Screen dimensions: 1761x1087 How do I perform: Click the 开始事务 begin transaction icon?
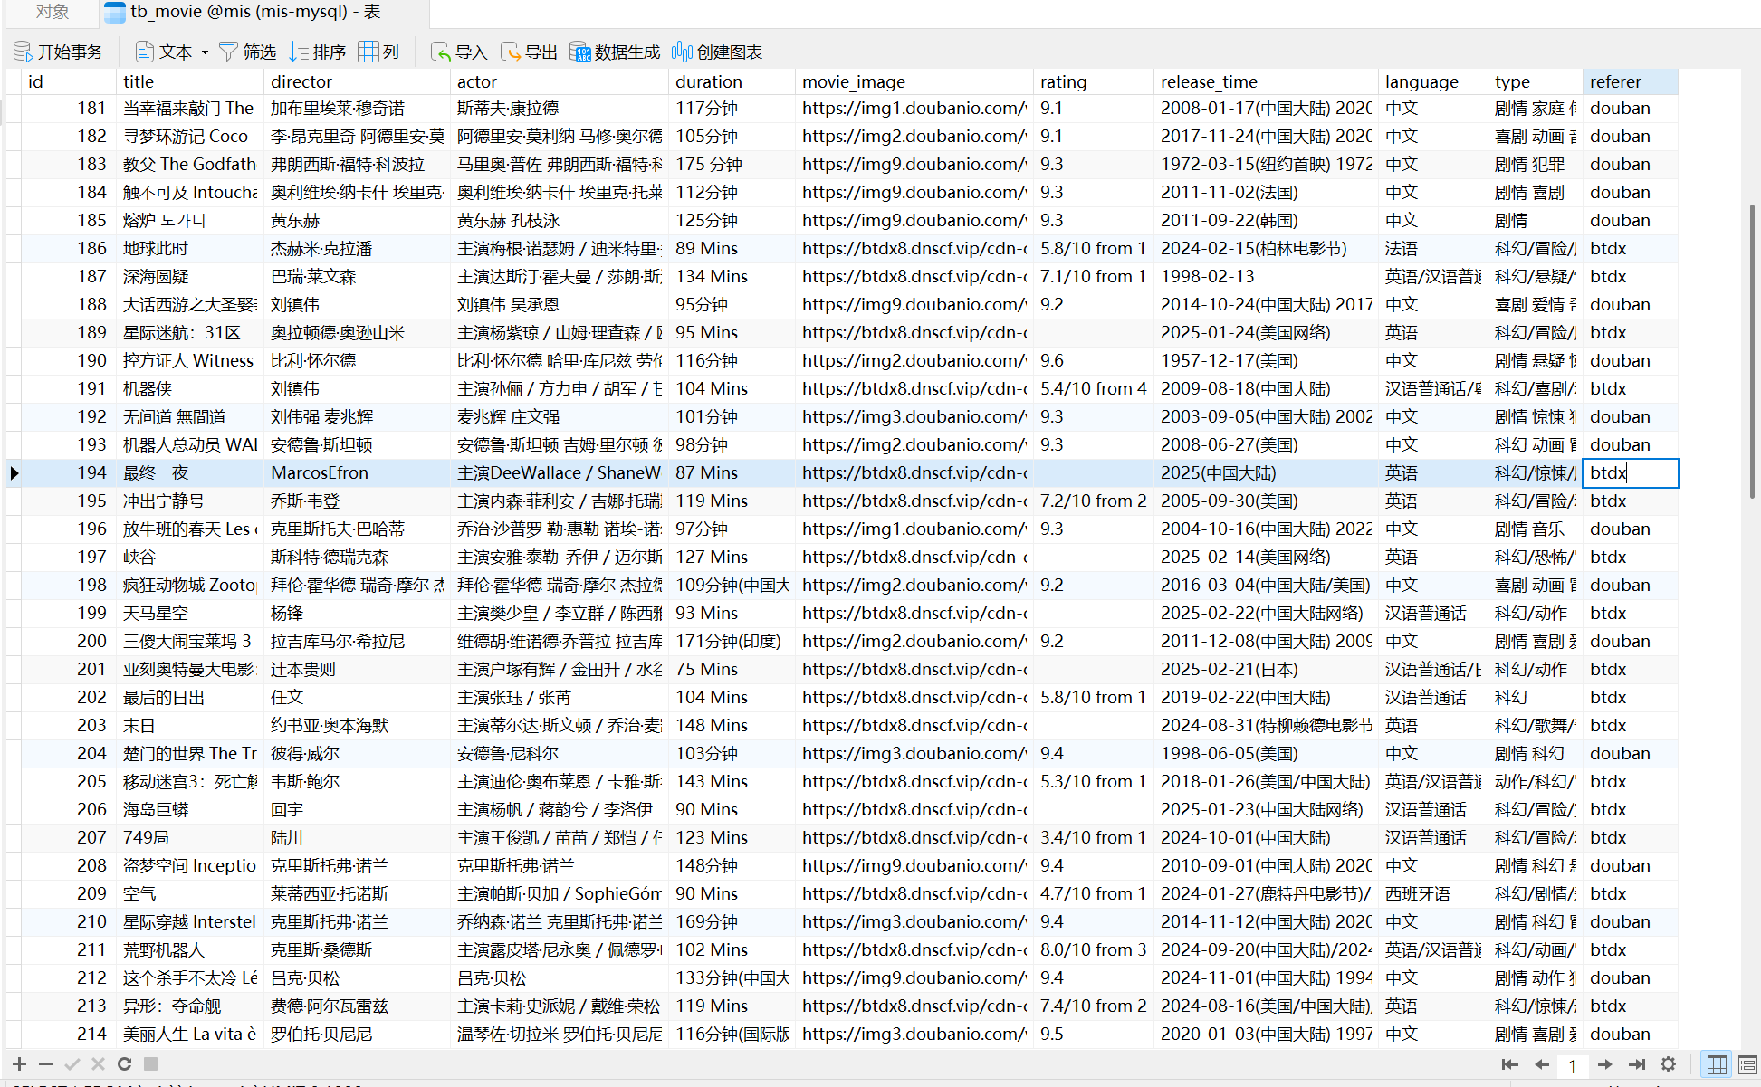(23, 52)
